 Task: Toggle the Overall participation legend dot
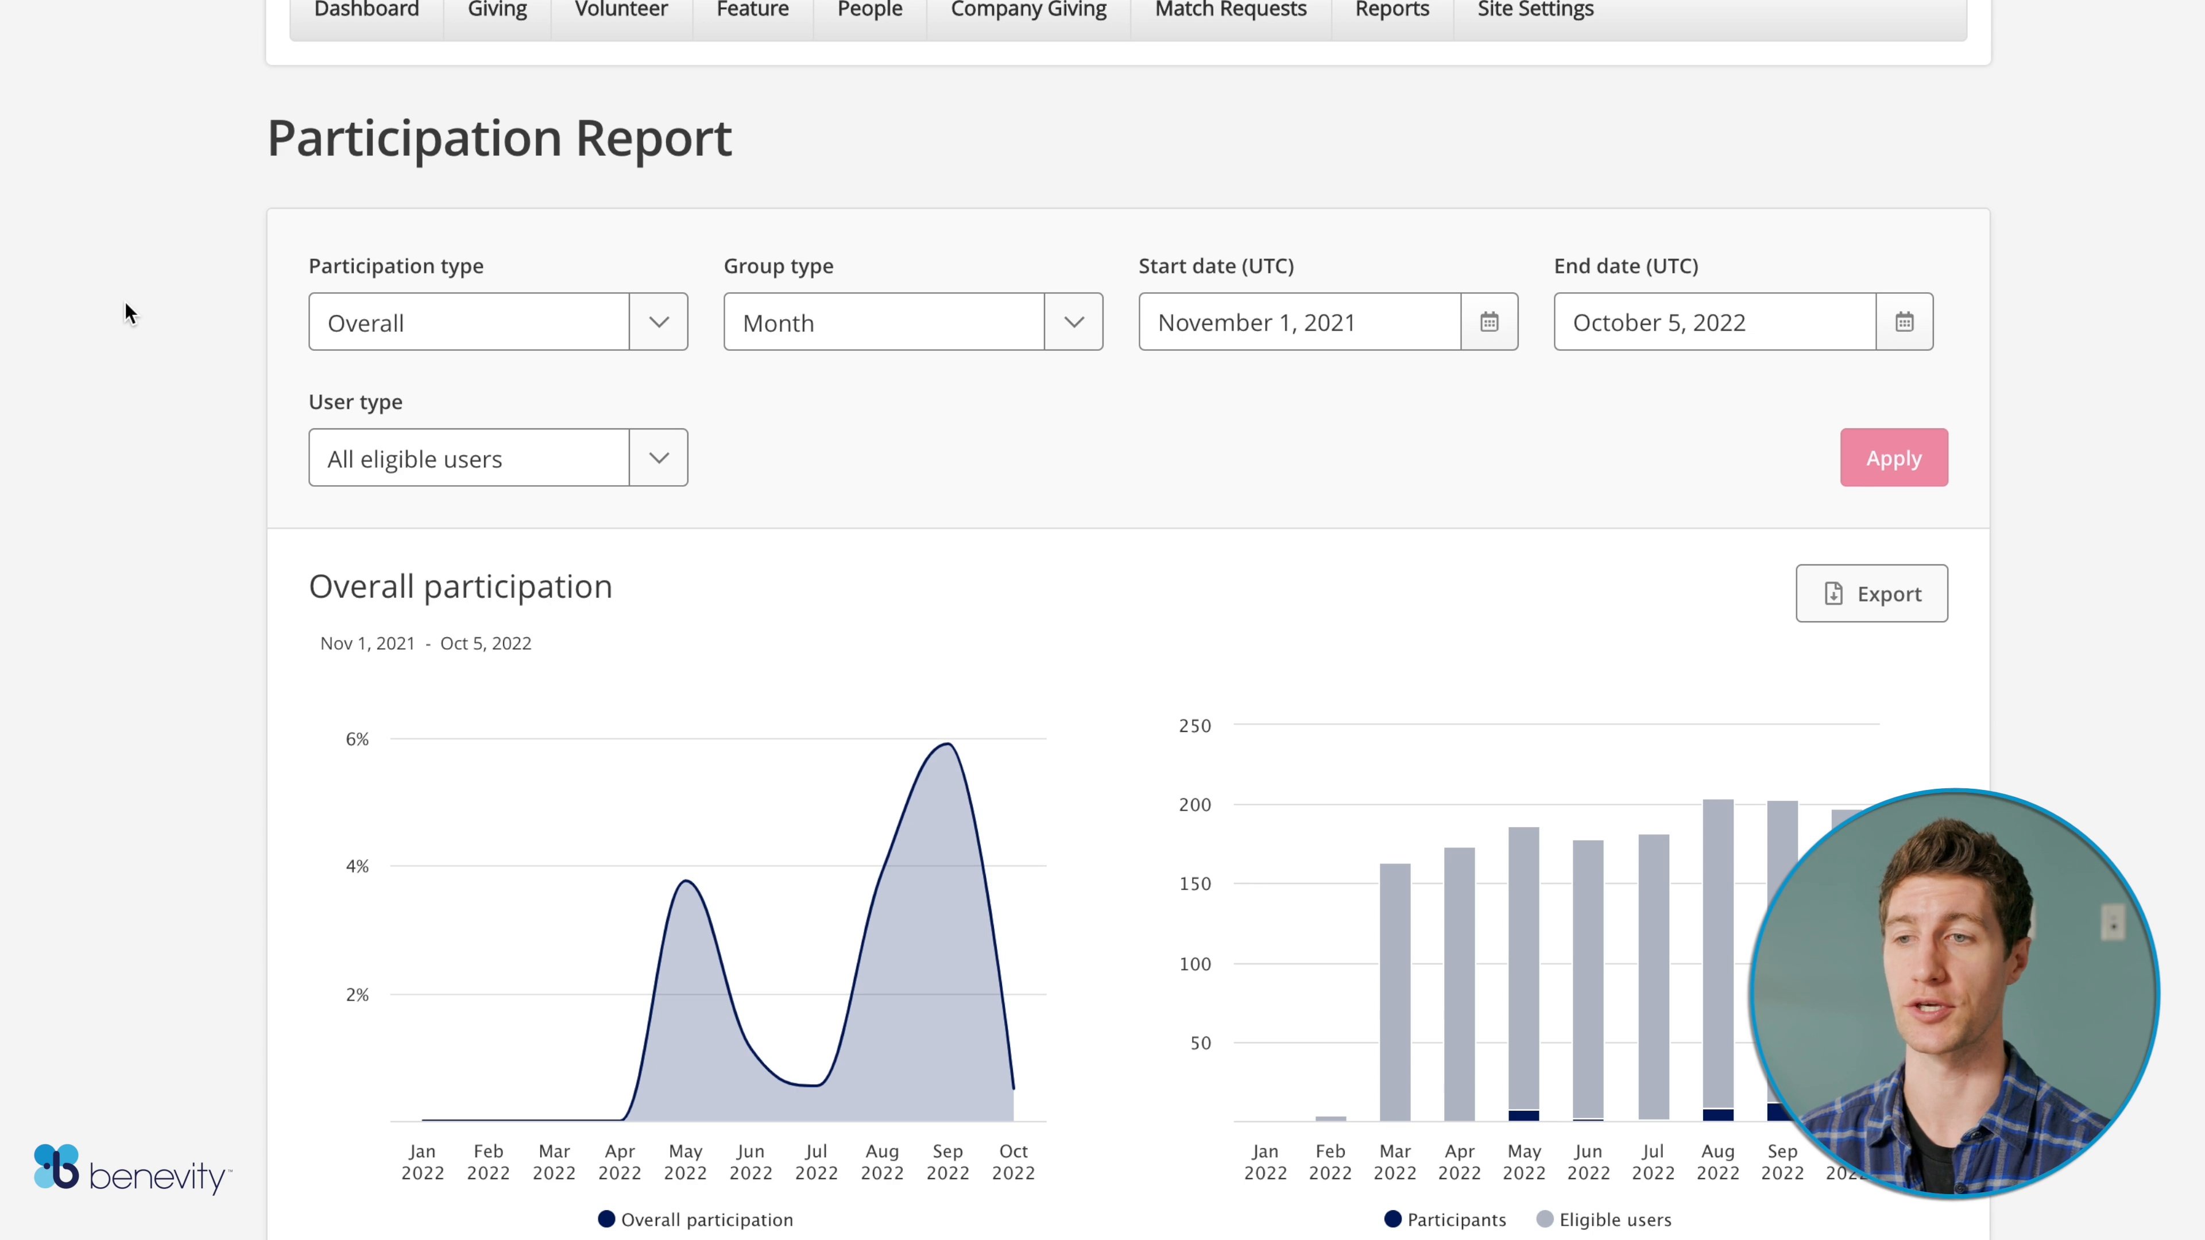pos(606,1219)
